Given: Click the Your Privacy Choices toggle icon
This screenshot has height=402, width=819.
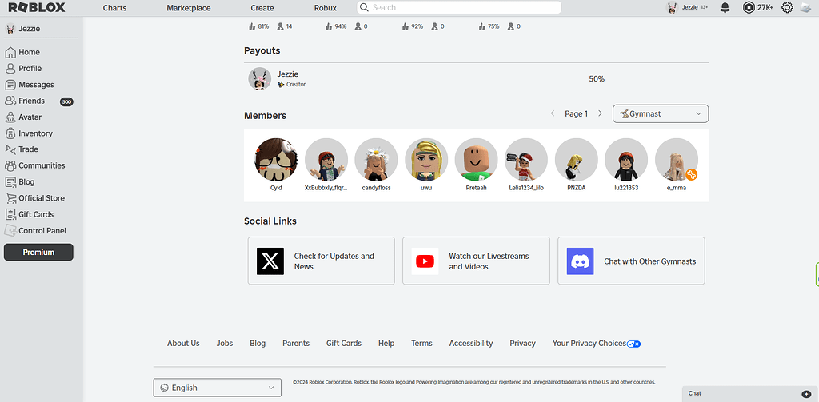Looking at the screenshot, I should click(633, 344).
